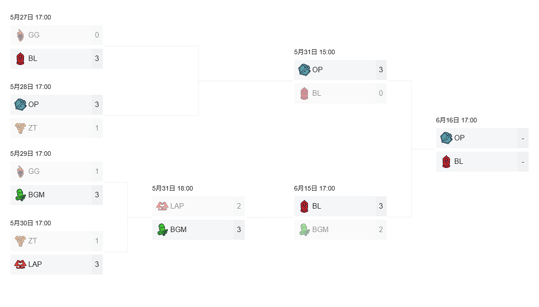Click OP's pending score dash in final
The height and width of the screenshot is (307, 539).
click(523, 138)
